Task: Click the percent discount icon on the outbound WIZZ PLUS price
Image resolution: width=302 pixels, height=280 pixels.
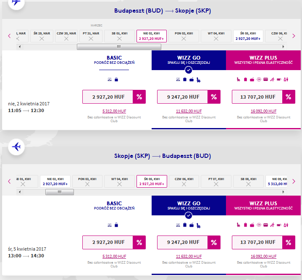Action: coord(289,97)
